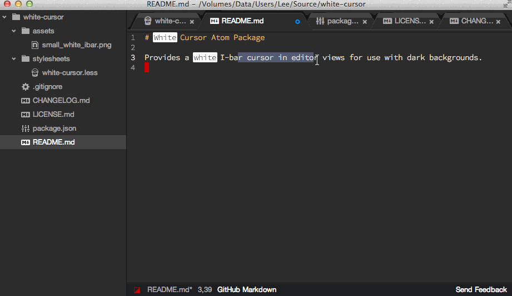This screenshot has width=512, height=296.
Task: Click the settings icon on packag... tab
Action: click(x=320, y=21)
